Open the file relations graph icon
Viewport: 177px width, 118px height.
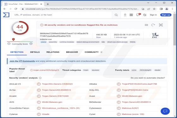click(x=161, y=25)
